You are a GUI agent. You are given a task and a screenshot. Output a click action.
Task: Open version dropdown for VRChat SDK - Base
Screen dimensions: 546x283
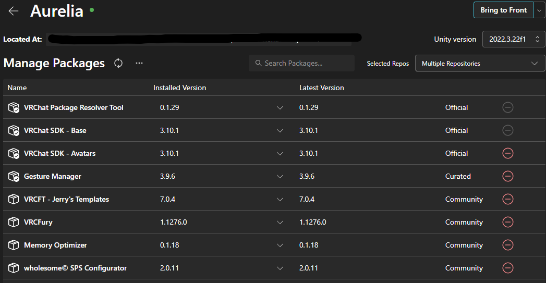280,131
